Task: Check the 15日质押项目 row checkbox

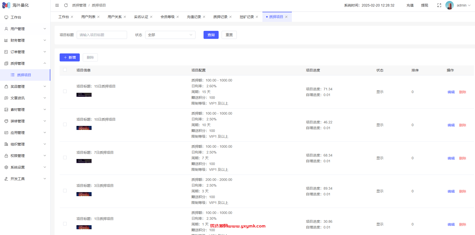Action: [65, 92]
